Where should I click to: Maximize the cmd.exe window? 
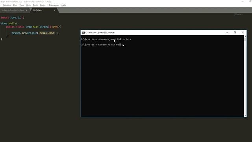pos(235,32)
